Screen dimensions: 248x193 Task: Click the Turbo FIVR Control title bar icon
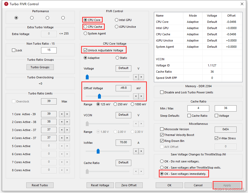click(x=6, y=4)
